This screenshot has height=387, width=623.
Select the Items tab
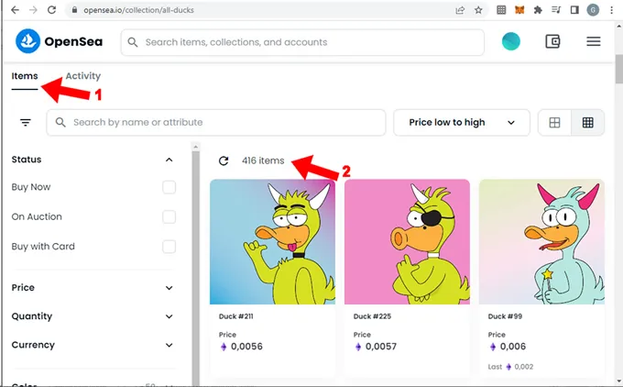(24, 76)
